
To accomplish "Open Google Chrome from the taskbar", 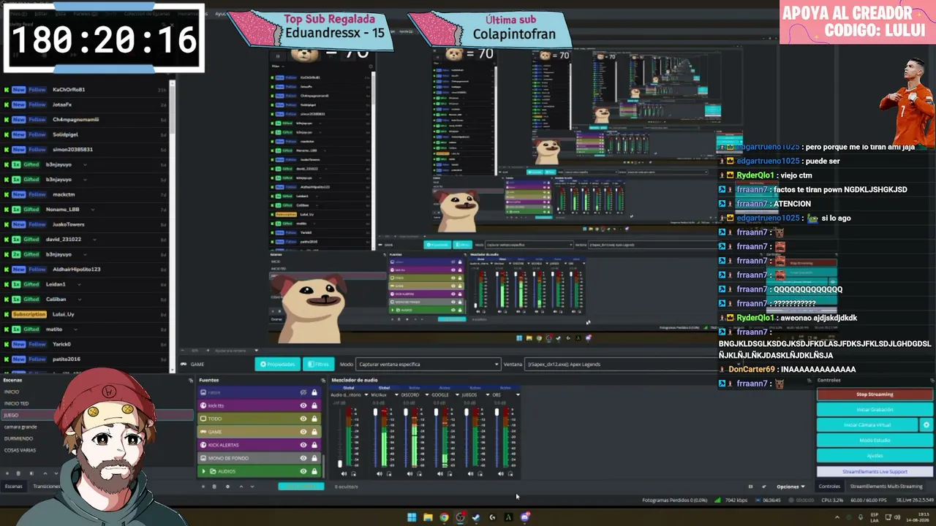I will pos(444,517).
